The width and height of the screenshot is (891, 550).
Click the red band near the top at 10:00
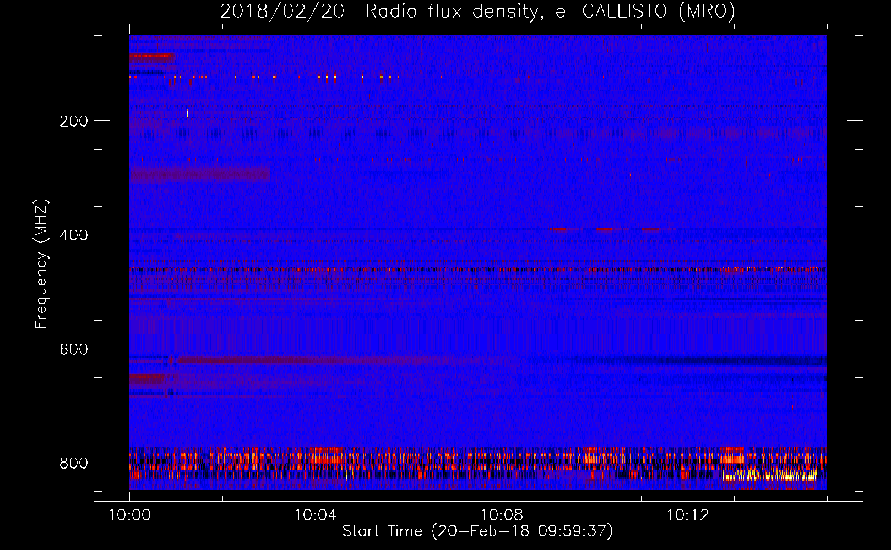click(151, 56)
